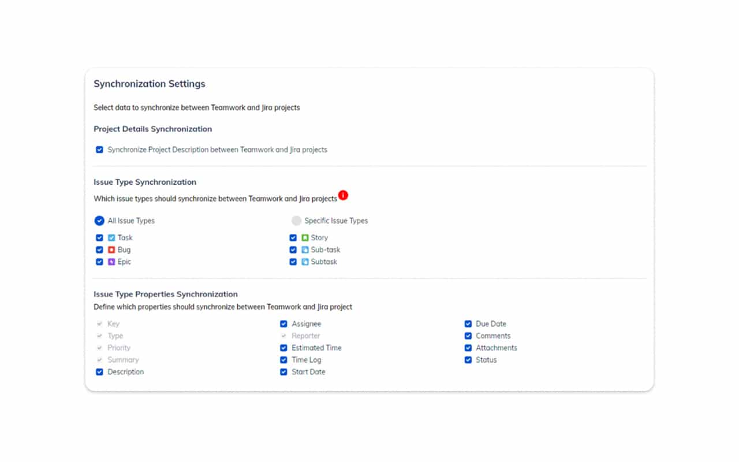Toggle the Epic checkbox off
The image size is (739, 462).
[x=99, y=262]
